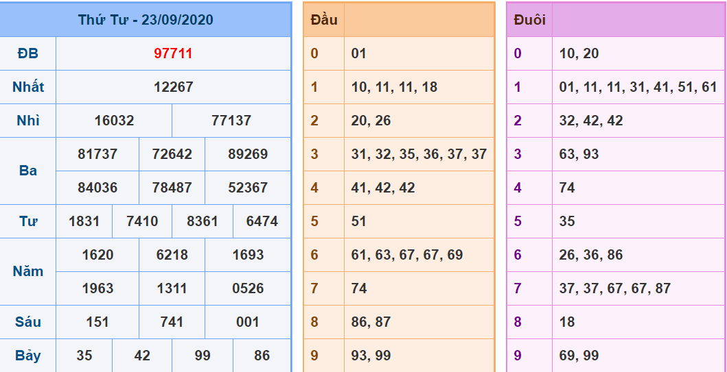This screenshot has height=372, width=727.
Task: Click Ba prize number 52367
Action: [248, 188]
